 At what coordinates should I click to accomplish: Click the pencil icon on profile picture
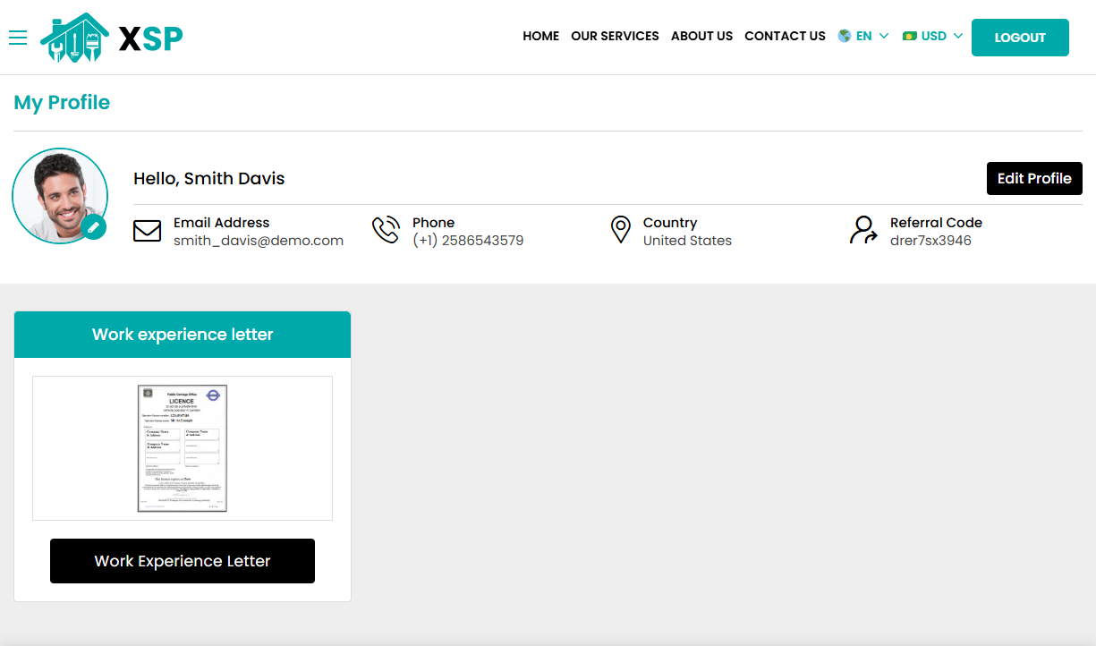click(93, 227)
